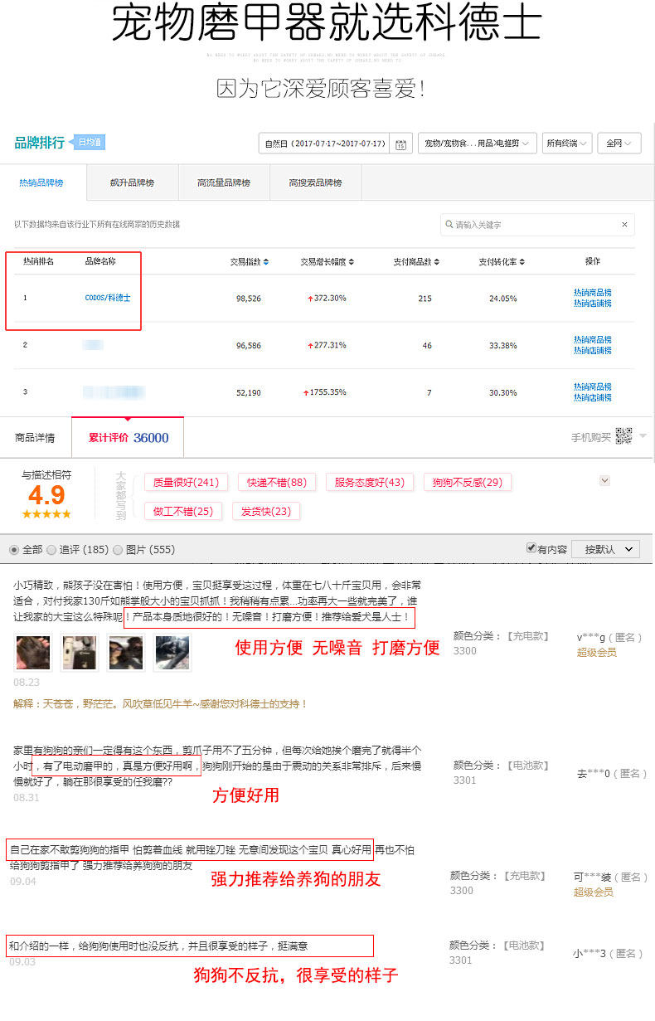
Task: Filter reviews by 服务态度好(43) tag
Action: (369, 482)
